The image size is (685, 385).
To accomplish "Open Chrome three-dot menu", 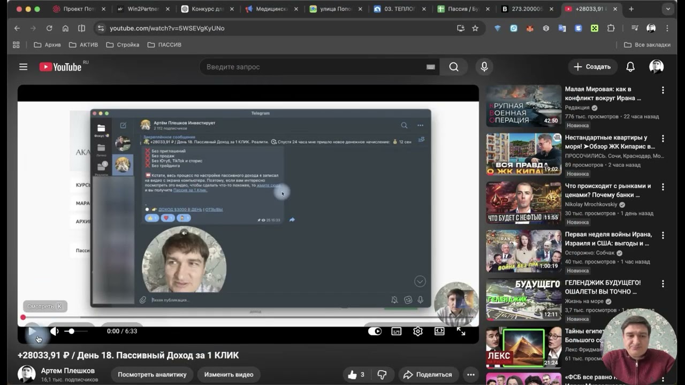I will point(667,28).
